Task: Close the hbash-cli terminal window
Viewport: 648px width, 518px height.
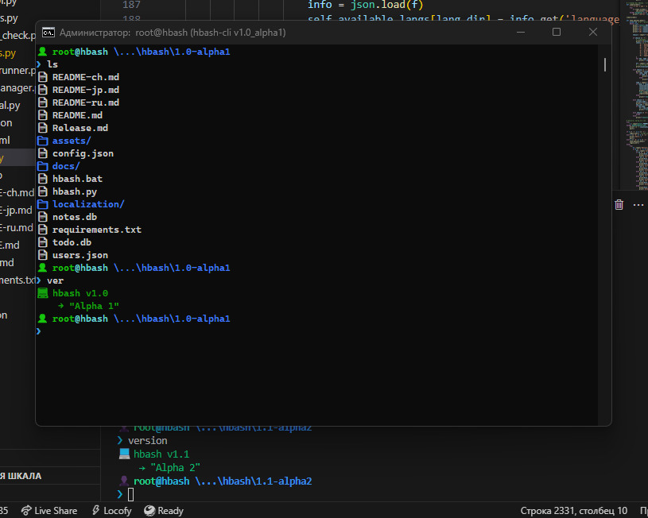Action: click(x=593, y=32)
